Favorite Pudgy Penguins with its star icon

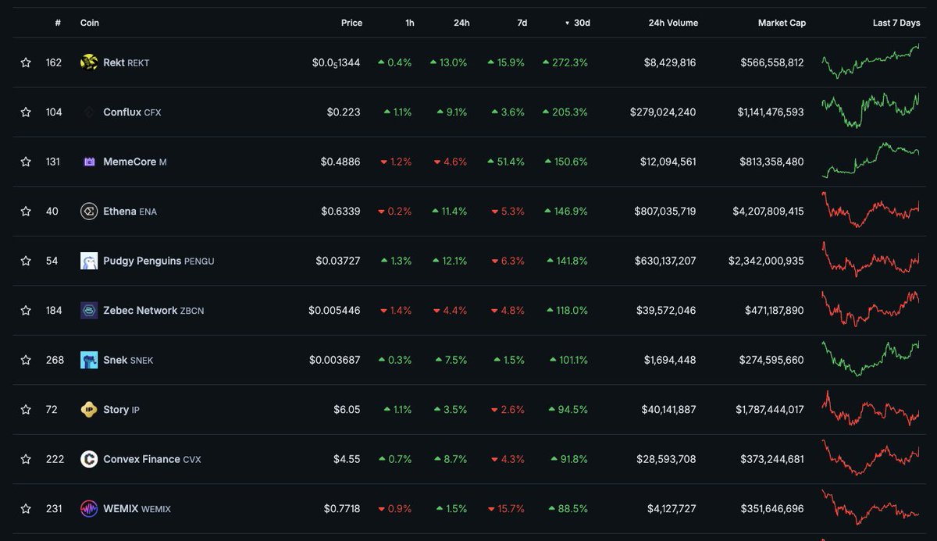pos(26,261)
